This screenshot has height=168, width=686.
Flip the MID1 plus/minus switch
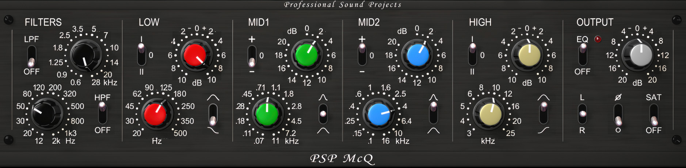point(251,56)
